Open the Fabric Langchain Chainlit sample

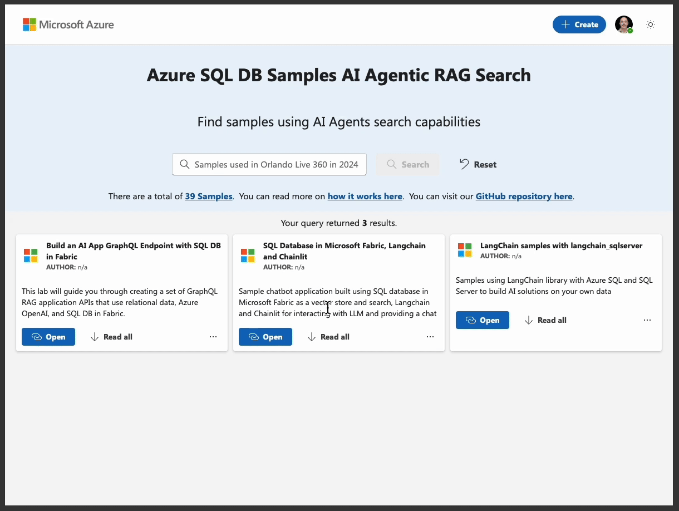click(265, 337)
